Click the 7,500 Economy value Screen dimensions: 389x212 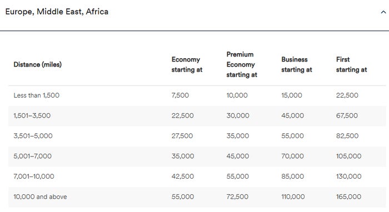click(180, 95)
